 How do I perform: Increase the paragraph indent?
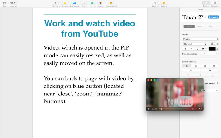tap(209, 70)
